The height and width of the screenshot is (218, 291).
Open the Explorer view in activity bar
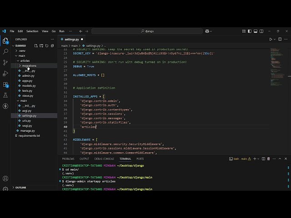[5, 41]
